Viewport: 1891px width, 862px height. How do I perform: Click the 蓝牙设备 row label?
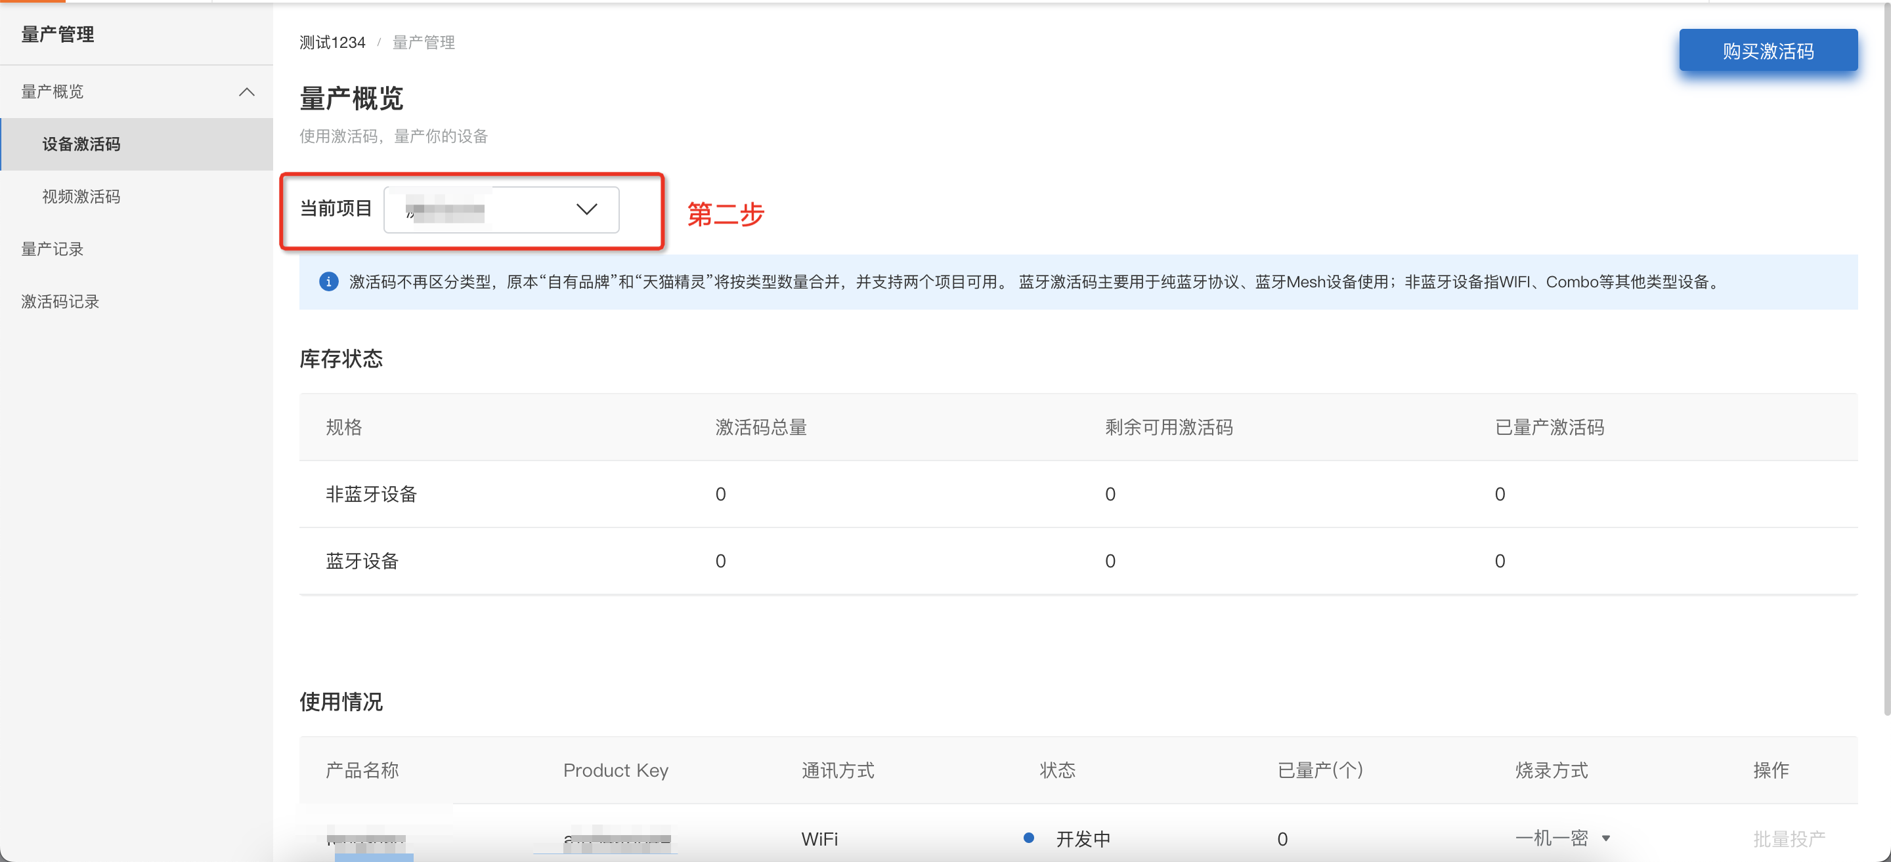362,560
